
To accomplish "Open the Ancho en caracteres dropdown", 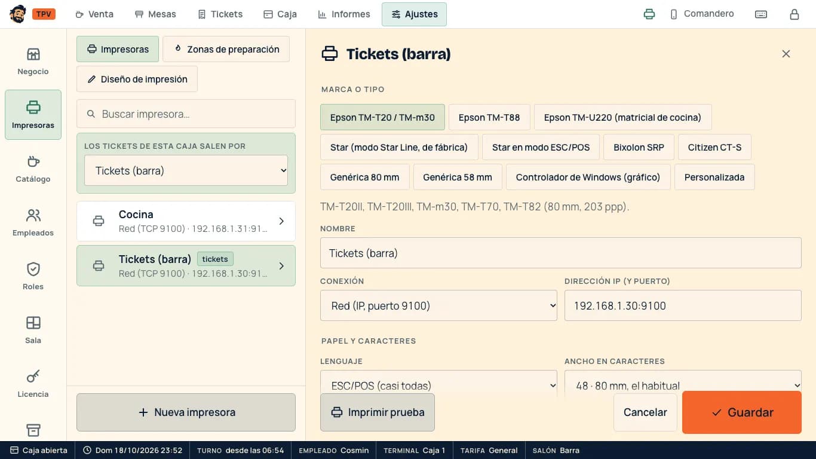I will [x=683, y=384].
